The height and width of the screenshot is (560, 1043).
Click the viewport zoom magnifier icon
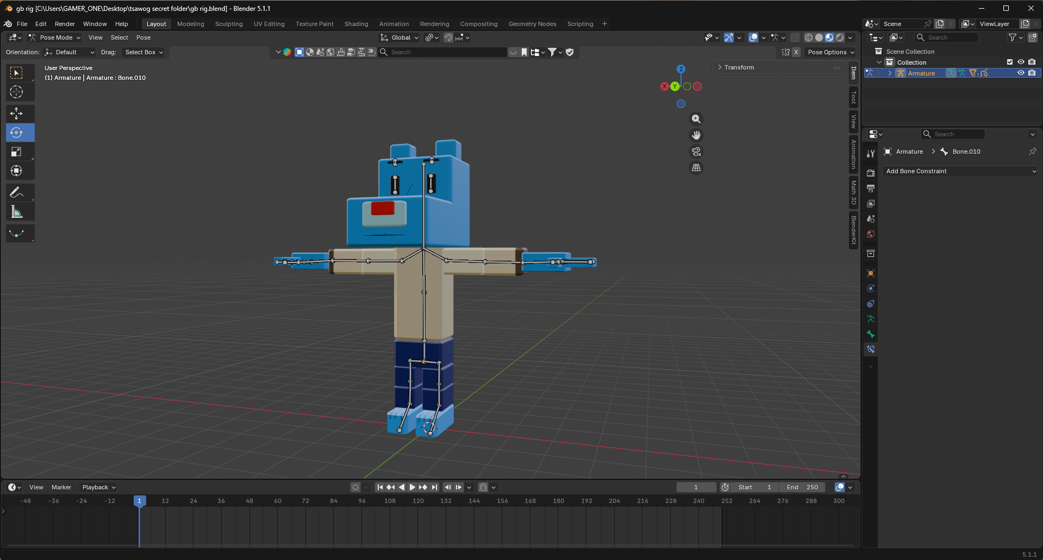tap(696, 119)
